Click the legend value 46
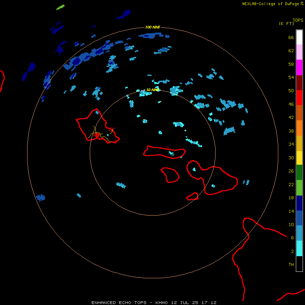Image resolution: width=305 pixels, height=305 pixels. tap(291, 104)
